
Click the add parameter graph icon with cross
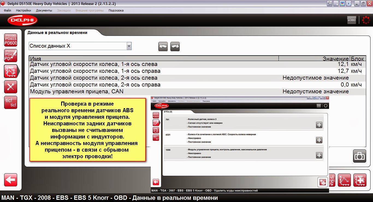(360, 180)
